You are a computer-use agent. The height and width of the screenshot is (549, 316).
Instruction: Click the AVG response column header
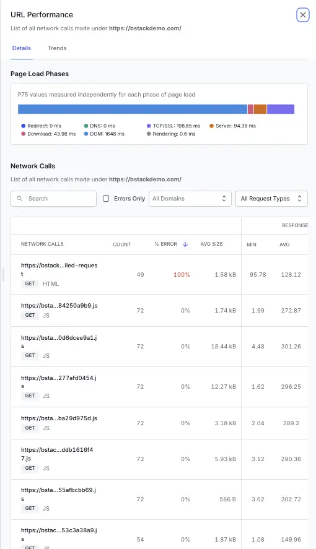[284, 244]
